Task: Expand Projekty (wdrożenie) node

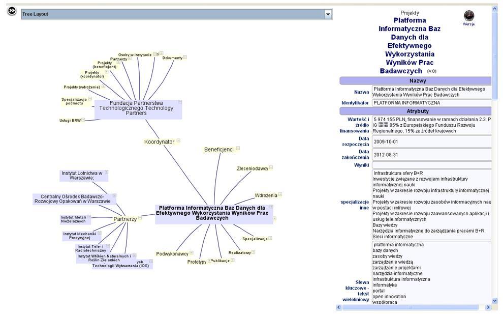Action: coord(103,87)
